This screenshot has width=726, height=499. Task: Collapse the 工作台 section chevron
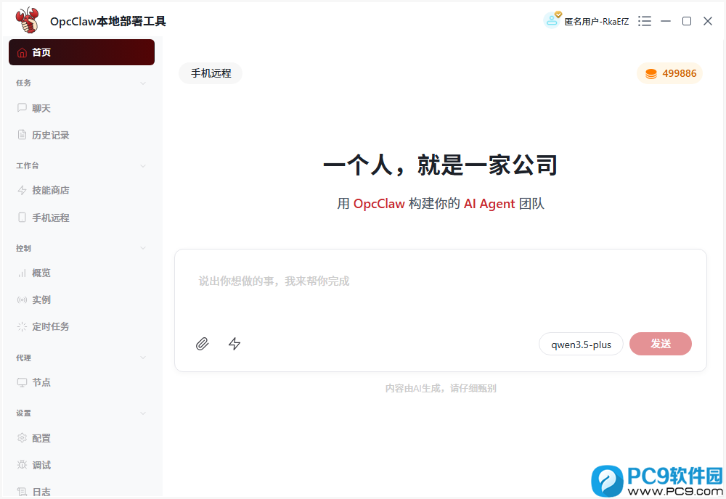[x=143, y=166]
